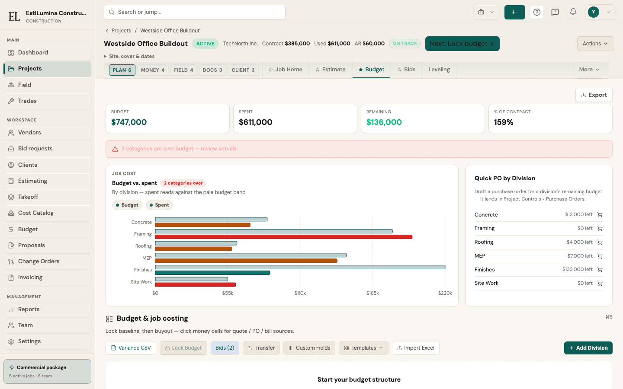The width and height of the screenshot is (623, 389).
Task: Toggle the Budget legend series
Action: (127, 205)
